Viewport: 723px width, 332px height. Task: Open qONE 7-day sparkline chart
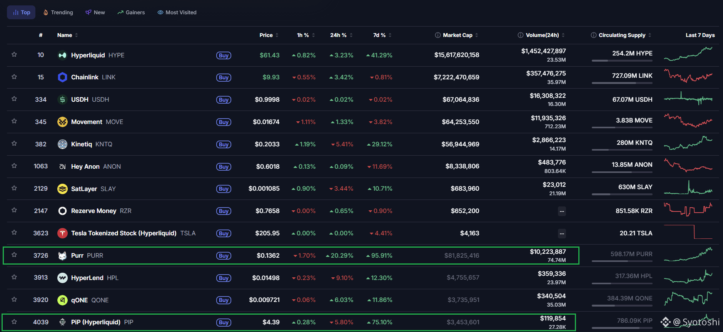pyautogui.click(x=688, y=298)
